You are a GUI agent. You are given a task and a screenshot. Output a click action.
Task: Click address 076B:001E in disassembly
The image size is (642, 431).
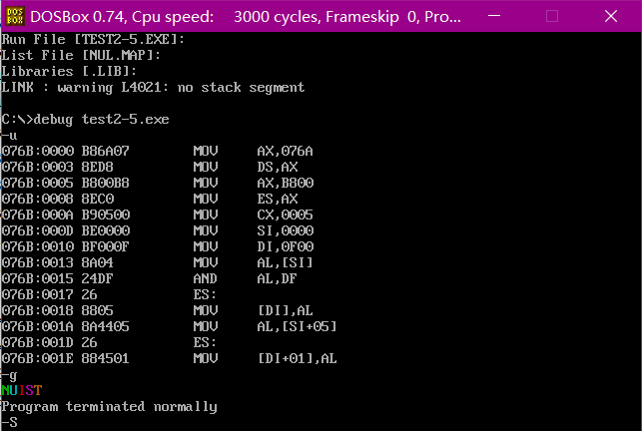[x=34, y=359]
